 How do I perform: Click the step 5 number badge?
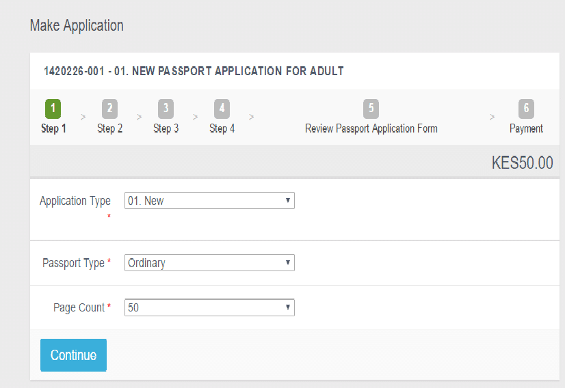(x=371, y=109)
